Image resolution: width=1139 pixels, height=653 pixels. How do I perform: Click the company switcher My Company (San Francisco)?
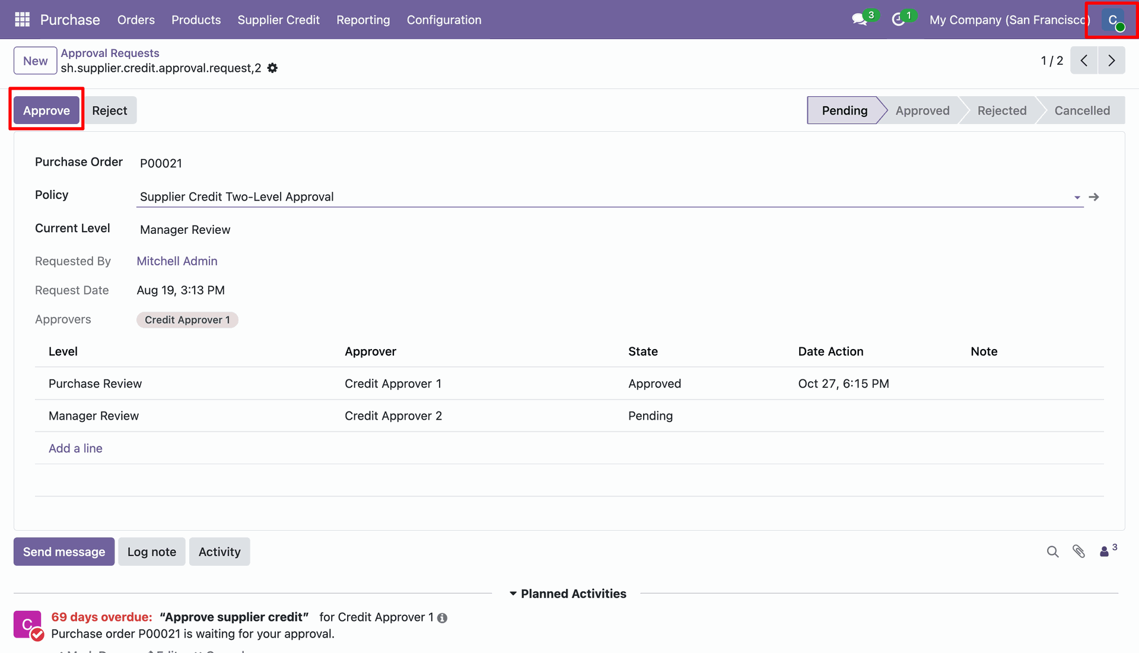(1010, 20)
